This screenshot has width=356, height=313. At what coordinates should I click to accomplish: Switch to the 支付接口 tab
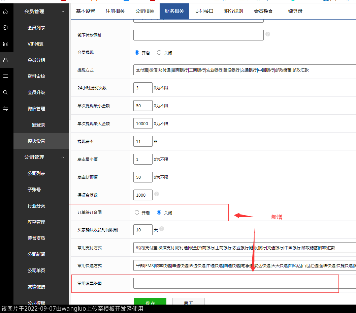(204, 11)
